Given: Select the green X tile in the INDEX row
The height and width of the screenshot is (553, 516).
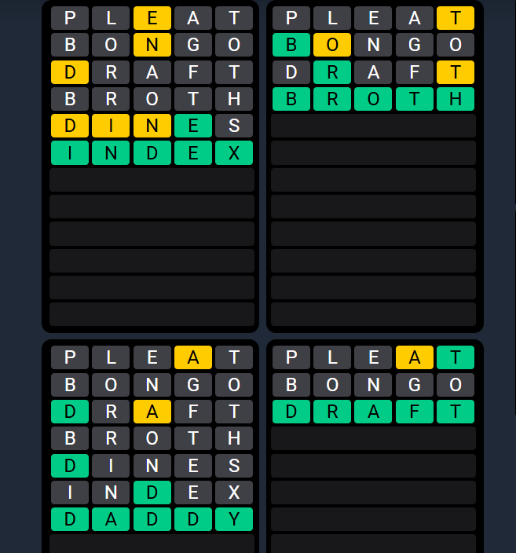Looking at the screenshot, I should coord(234,153).
